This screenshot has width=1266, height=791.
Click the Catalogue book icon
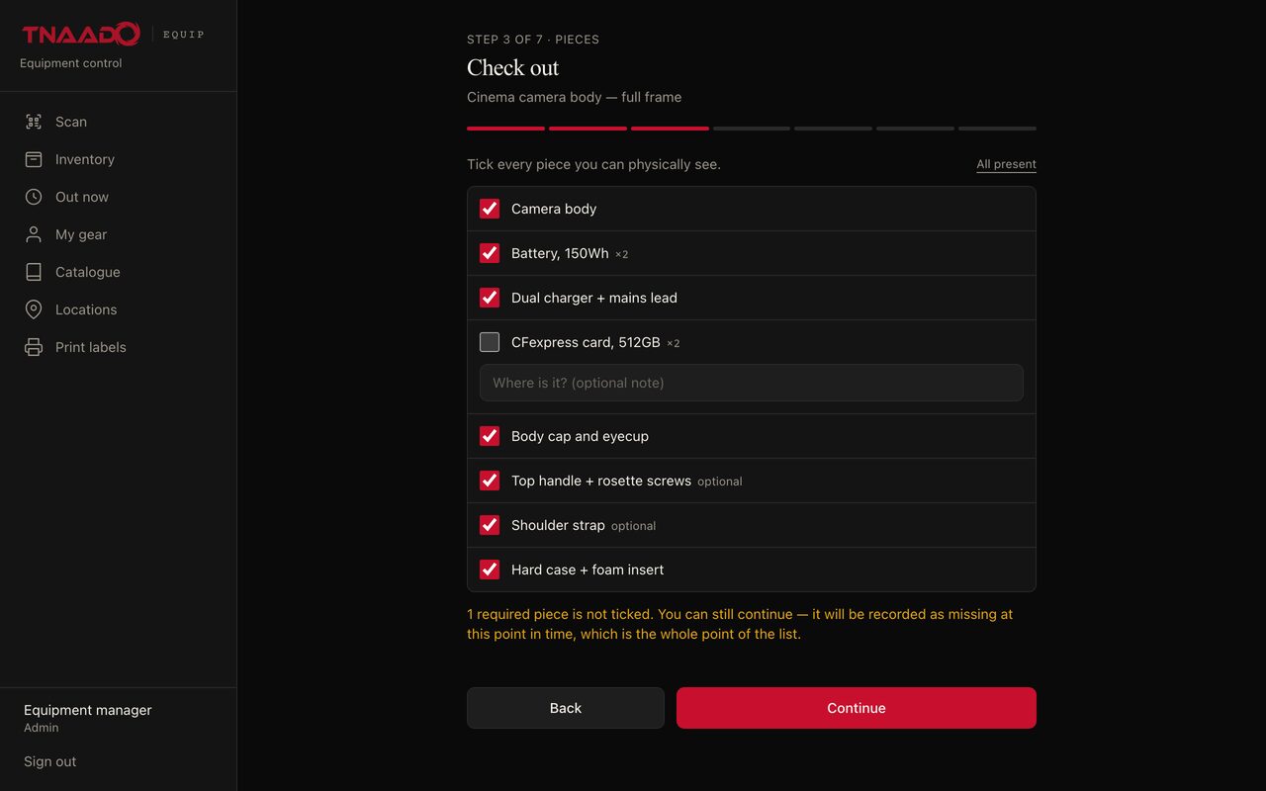pyautogui.click(x=34, y=272)
